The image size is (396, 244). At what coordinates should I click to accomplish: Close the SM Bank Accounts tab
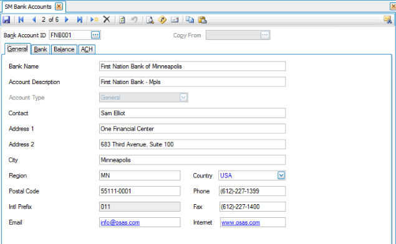pos(59,6)
